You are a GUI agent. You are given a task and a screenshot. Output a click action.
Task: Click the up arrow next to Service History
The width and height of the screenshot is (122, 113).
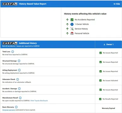(x=67, y=29)
